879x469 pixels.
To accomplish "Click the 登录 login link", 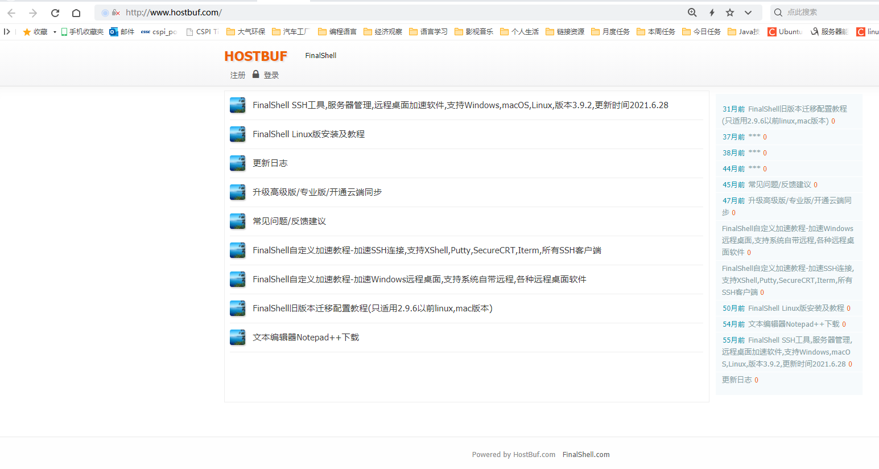I will point(271,75).
